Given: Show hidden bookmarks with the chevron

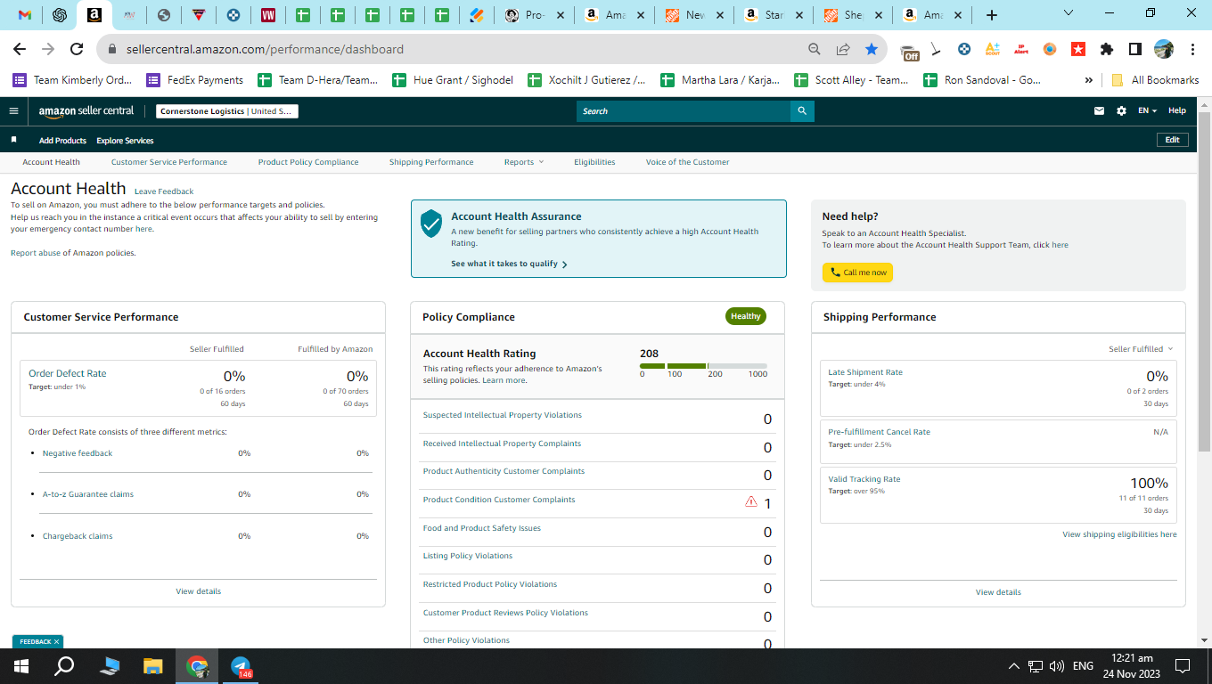Looking at the screenshot, I should point(1089,80).
